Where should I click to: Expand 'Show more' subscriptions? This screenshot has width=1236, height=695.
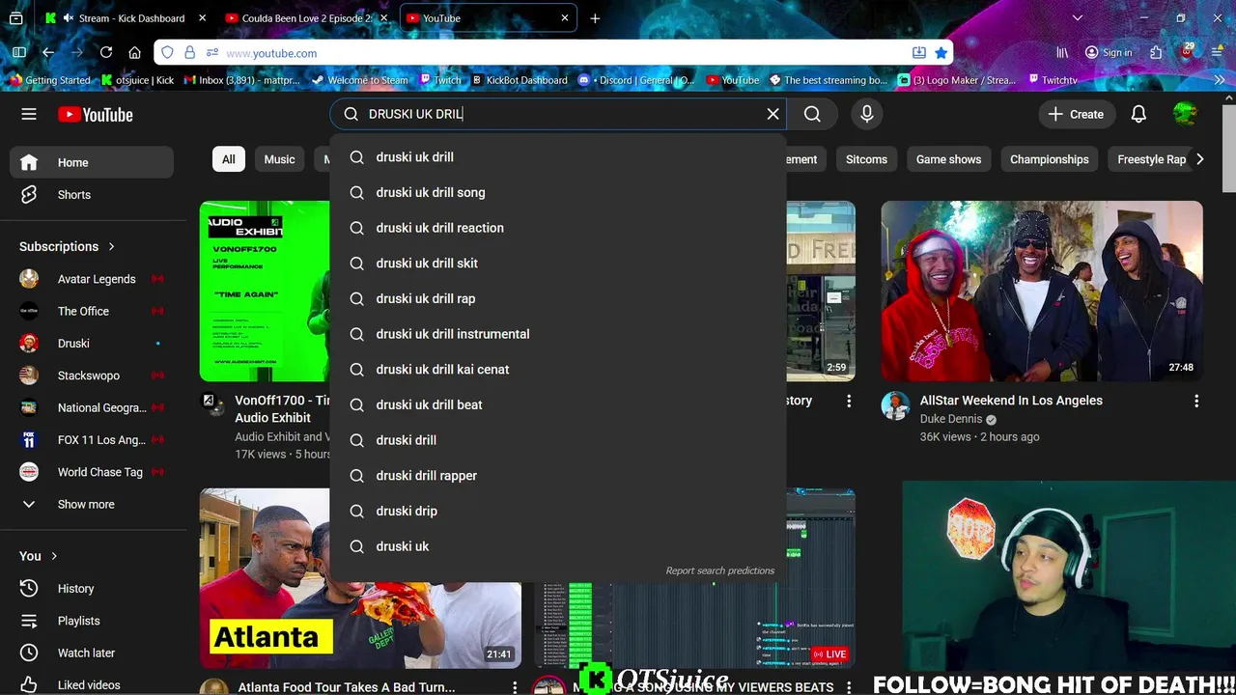tap(92, 504)
